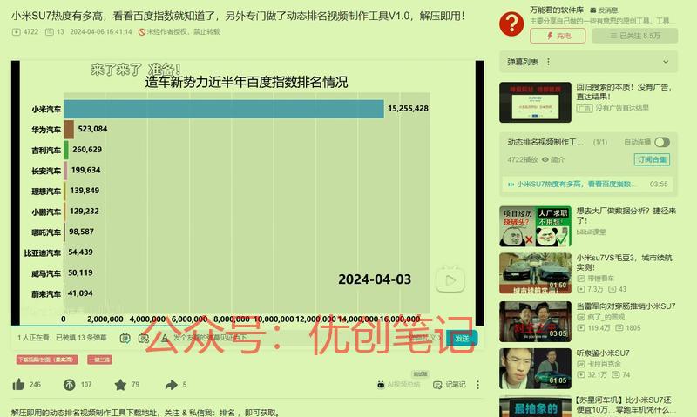Open the 简介 collection intro link
Screen dimensions: 697x417
click(553, 159)
